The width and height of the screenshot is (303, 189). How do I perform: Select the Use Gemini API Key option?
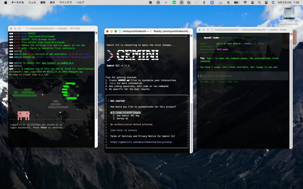pyautogui.click(x=126, y=115)
